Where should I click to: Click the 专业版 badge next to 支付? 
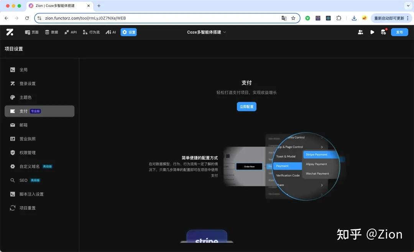(x=35, y=111)
